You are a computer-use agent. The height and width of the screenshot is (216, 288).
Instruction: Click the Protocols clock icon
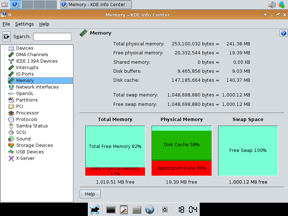click(11, 120)
